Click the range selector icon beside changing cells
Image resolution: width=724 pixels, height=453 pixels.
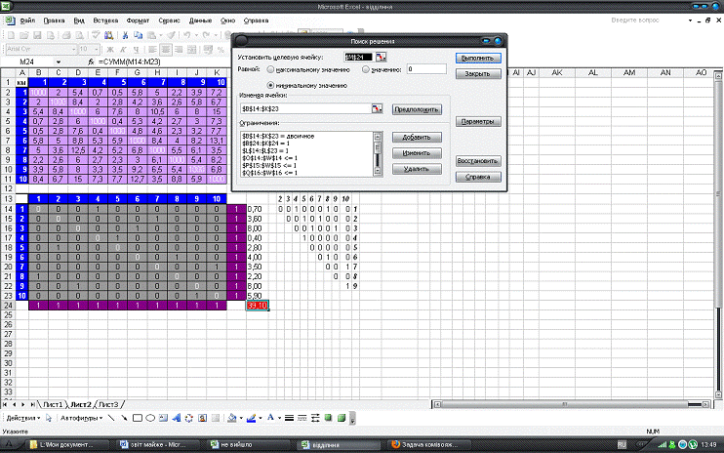(x=376, y=109)
